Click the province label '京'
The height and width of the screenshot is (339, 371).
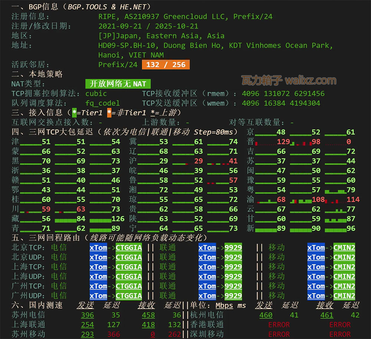click(250, 132)
